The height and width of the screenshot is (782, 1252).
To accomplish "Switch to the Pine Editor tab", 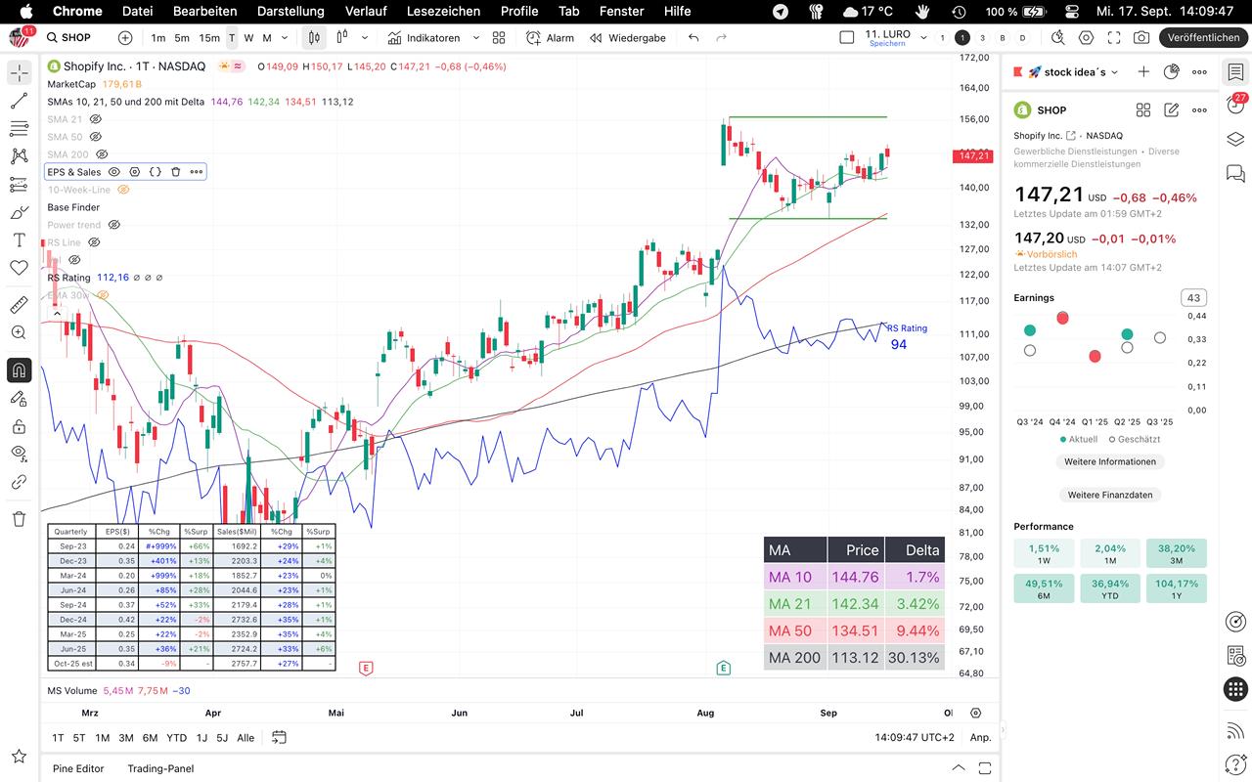I will pyautogui.click(x=78, y=768).
